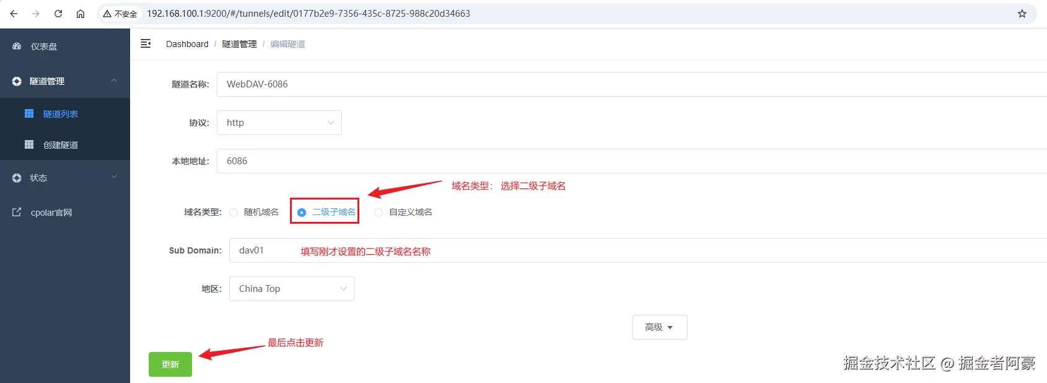Click the browser back arrow
The height and width of the screenshot is (383, 1047).
pyautogui.click(x=14, y=14)
